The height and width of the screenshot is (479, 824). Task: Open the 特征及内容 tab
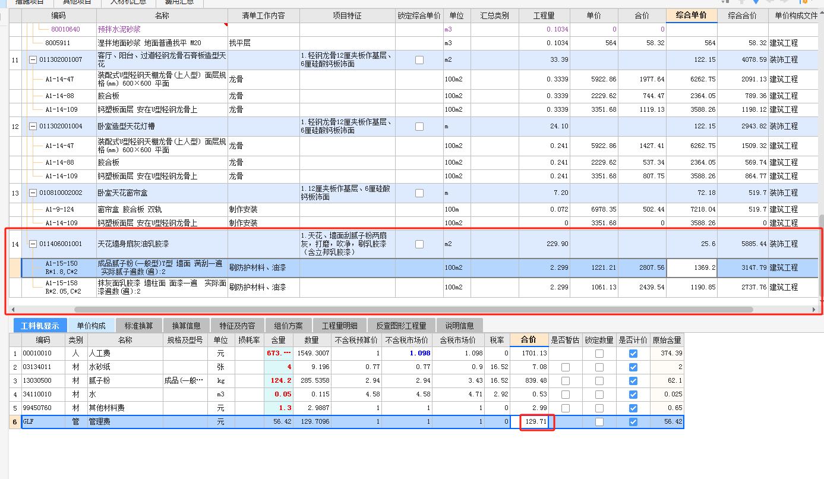point(237,326)
